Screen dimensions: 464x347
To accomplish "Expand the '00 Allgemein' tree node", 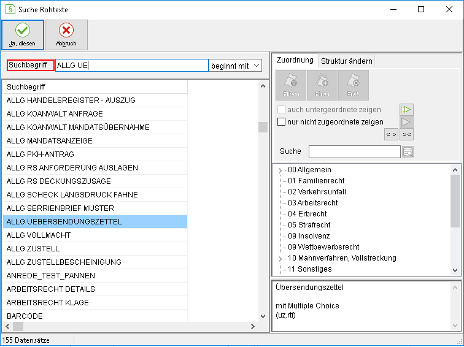I will pyautogui.click(x=280, y=170).
